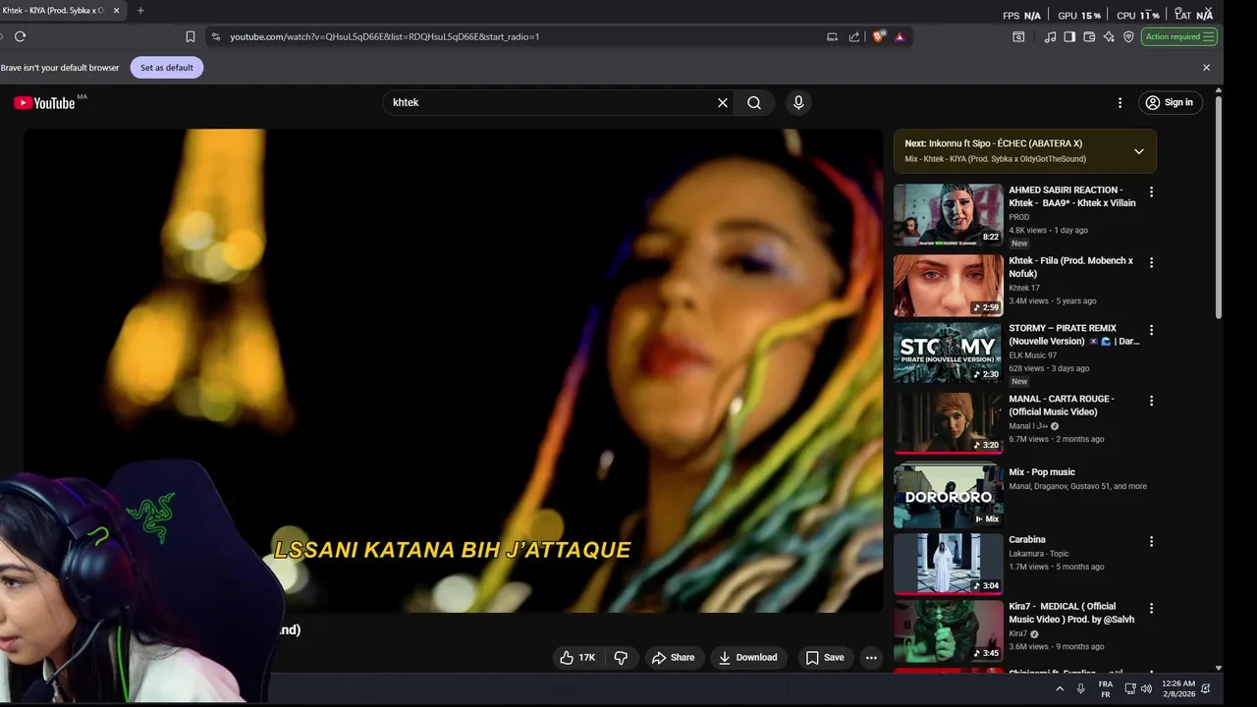1257x707 pixels.
Task: Clear the search text with the X
Action: 723,102
